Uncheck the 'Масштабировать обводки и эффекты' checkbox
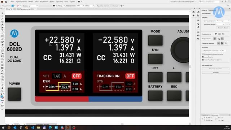The image size is (231, 130). click(203, 60)
